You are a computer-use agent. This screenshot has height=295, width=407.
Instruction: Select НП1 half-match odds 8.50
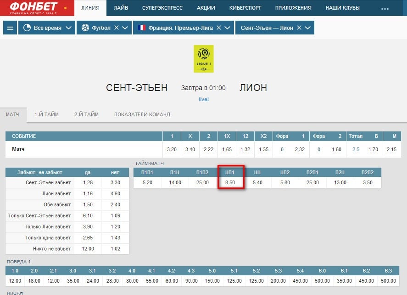point(230,182)
